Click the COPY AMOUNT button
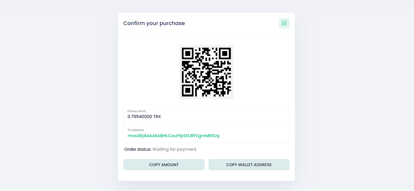Image resolution: width=414 pixels, height=191 pixels. pos(164,165)
